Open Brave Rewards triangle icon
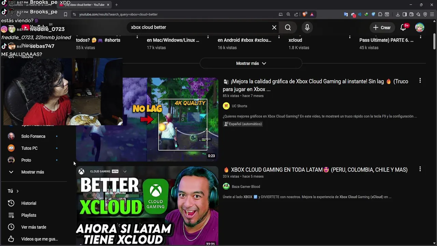Screen dimensions: 437x246 coord(312,14)
